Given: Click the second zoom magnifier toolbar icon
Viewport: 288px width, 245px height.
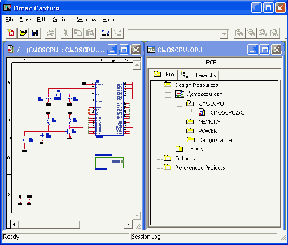Looking at the screenshot, I should [251, 33].
